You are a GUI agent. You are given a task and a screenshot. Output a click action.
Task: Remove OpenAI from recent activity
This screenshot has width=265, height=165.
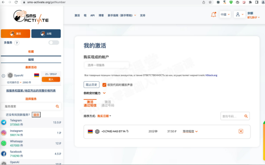[4, 76]
